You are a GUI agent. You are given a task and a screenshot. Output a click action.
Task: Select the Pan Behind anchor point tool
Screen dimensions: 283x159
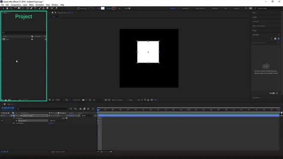(23, 8)
